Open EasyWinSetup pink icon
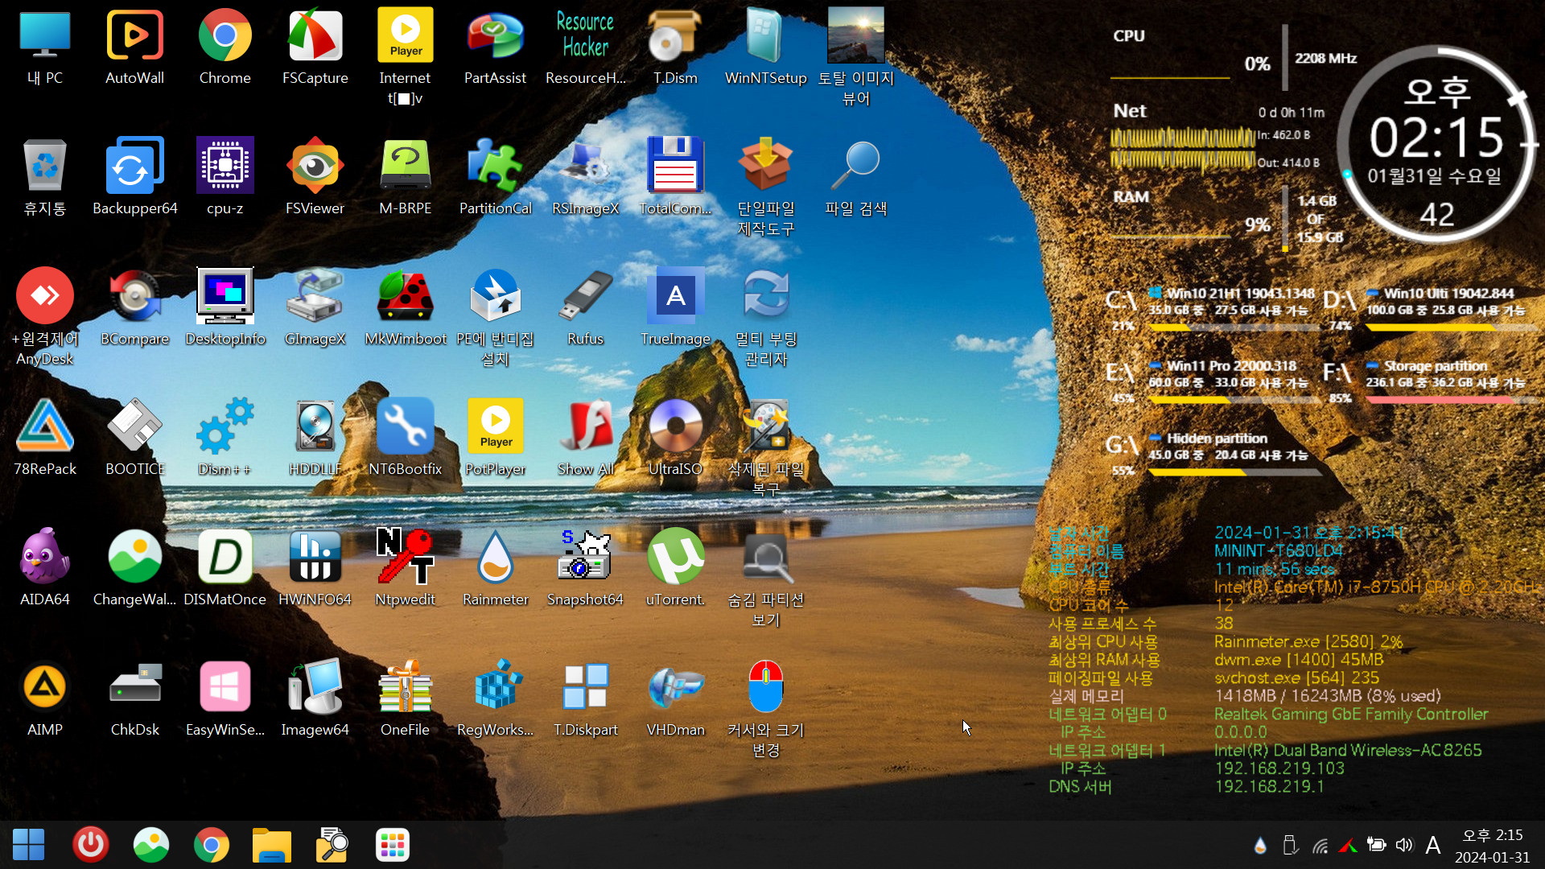Screen dimensions: 1545x869 (x=225, y=698)
